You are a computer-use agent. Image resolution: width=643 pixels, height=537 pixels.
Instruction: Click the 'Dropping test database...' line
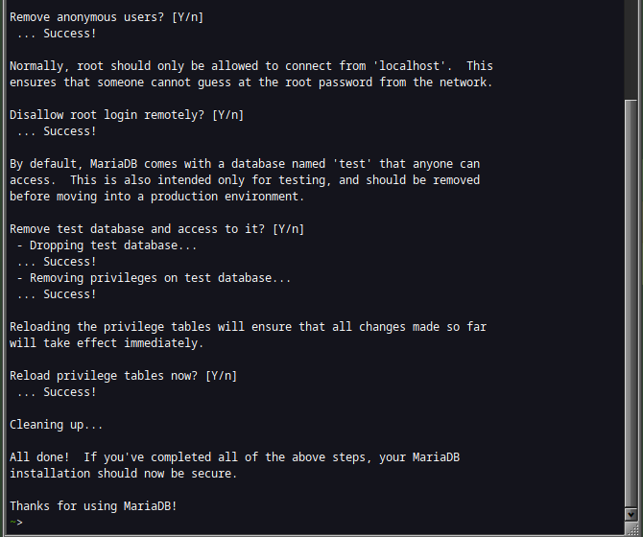pyautogui.click(x=107, y=245)
